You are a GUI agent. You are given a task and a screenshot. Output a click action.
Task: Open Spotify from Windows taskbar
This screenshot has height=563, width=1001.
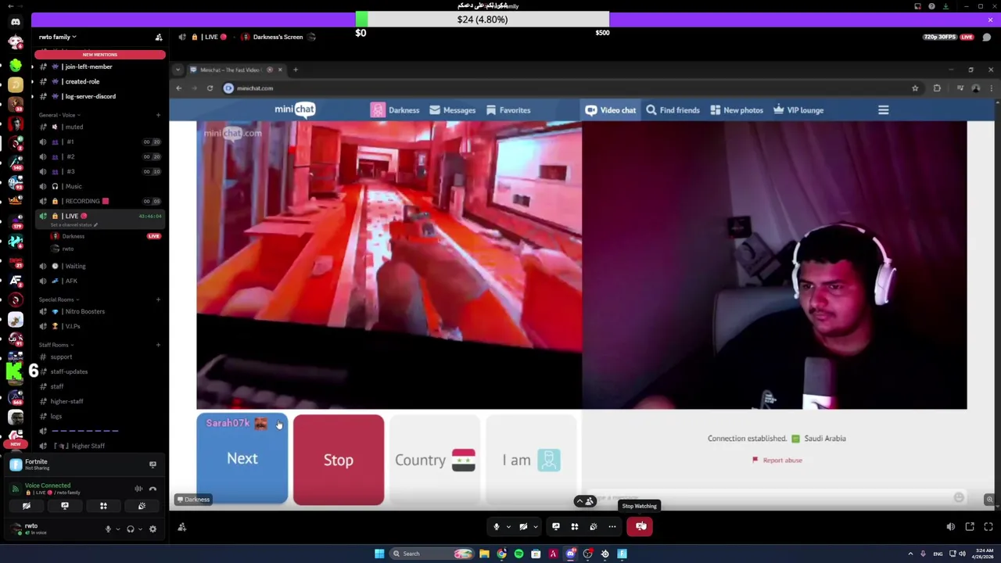(518, 554)
